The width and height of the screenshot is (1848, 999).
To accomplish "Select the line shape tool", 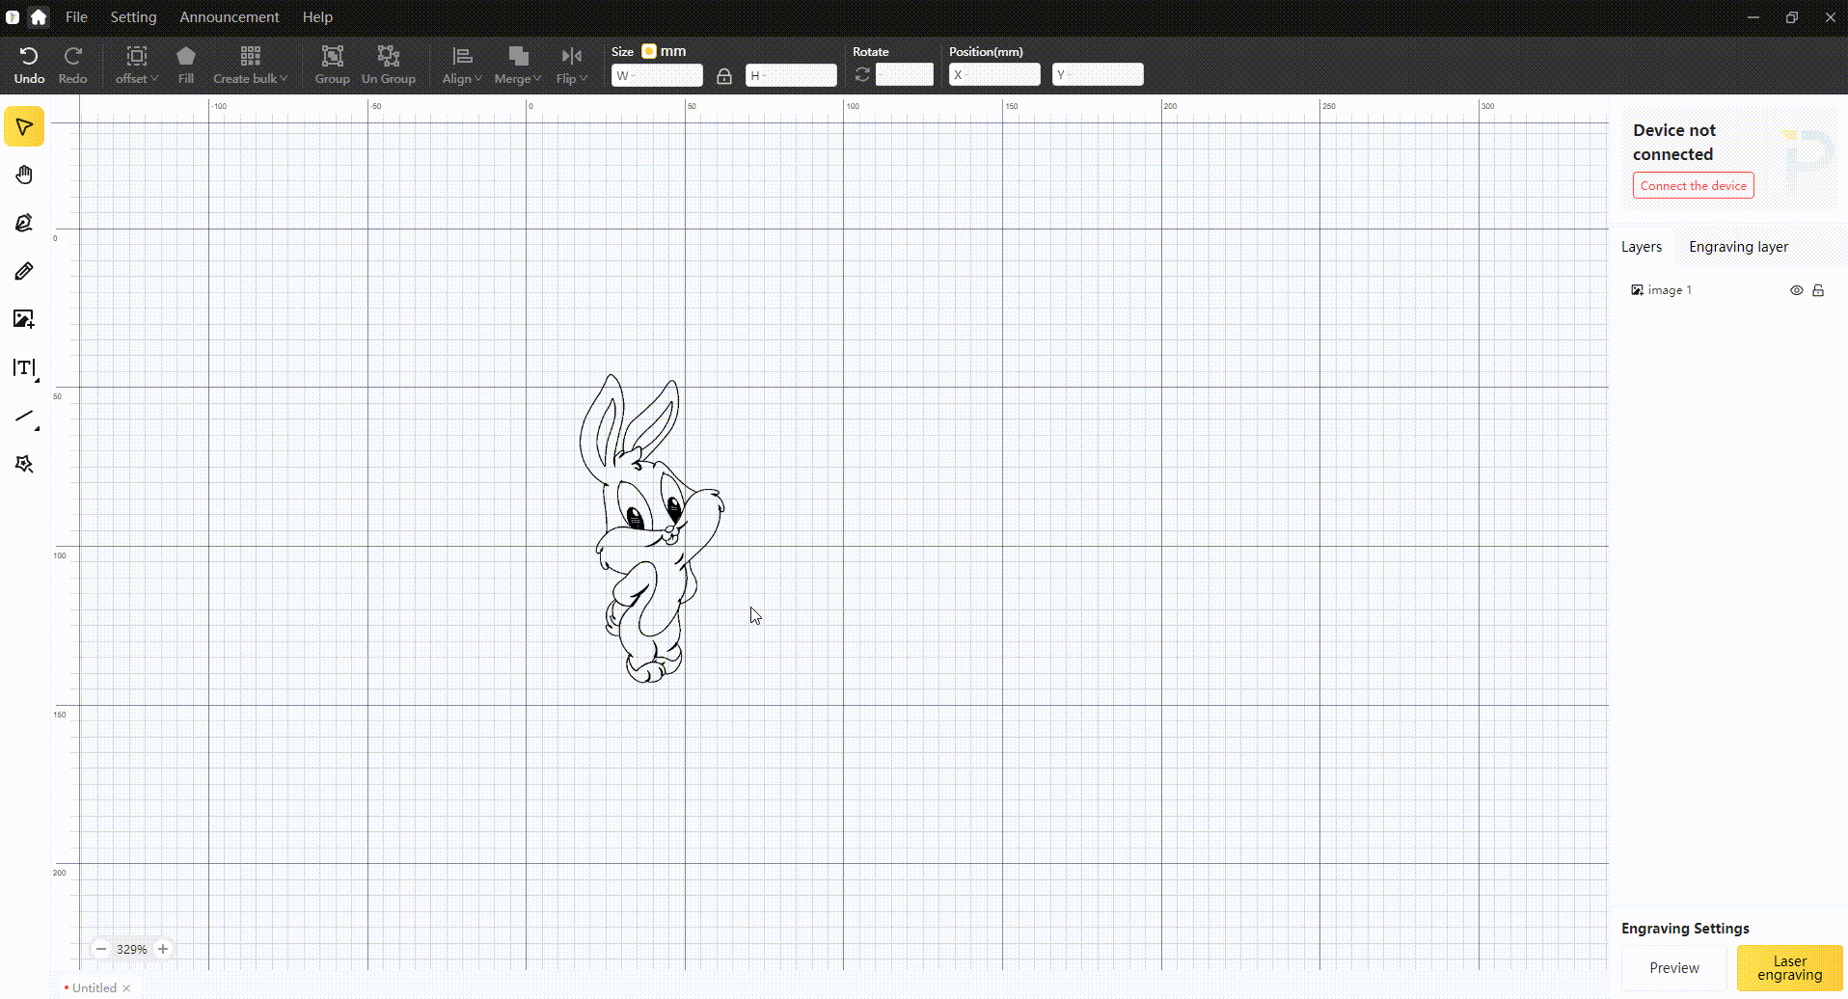I will [24, 417].
